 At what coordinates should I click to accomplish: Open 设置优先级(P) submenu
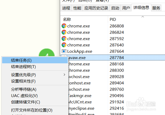click(x=35, y=75)
